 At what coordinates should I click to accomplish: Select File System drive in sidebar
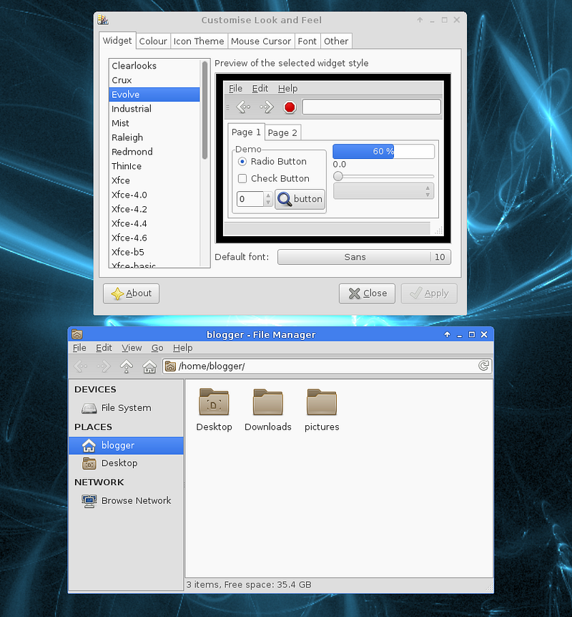coord(126,408)
